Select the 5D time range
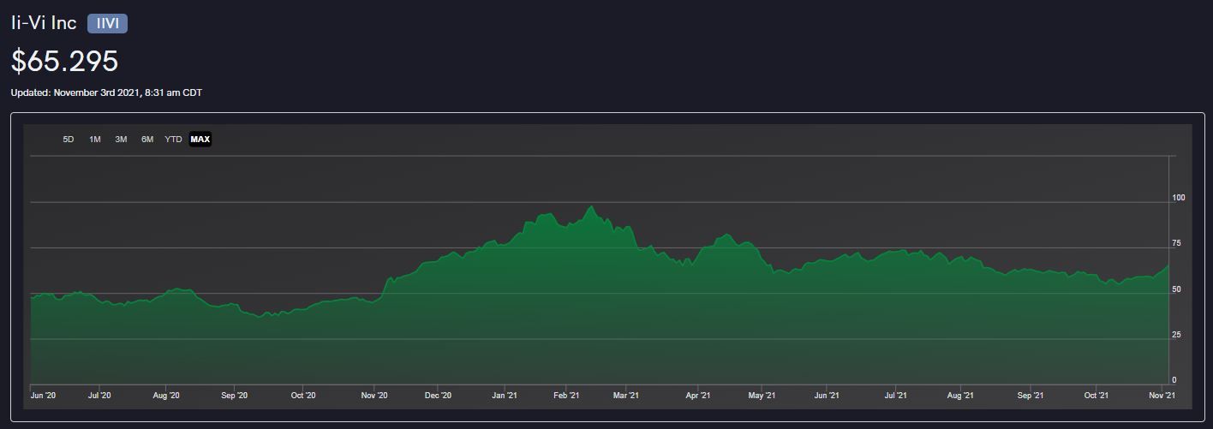 [69, 140]
